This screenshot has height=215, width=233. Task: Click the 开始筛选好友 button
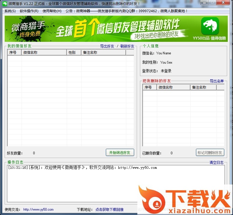(x=120, y=153)
